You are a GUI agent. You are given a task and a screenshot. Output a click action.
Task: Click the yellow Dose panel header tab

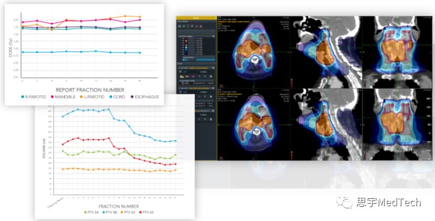(x=196, y=17)
